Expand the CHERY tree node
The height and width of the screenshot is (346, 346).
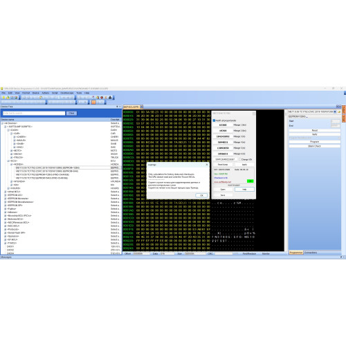click(x=15, y=137)
